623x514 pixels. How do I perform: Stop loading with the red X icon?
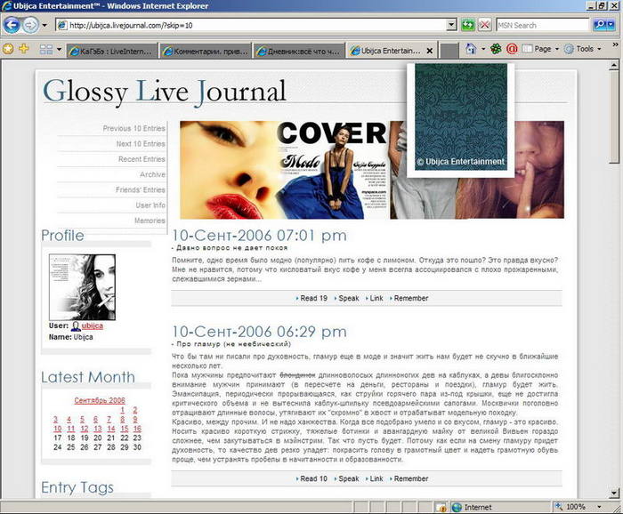click(484, 25)
